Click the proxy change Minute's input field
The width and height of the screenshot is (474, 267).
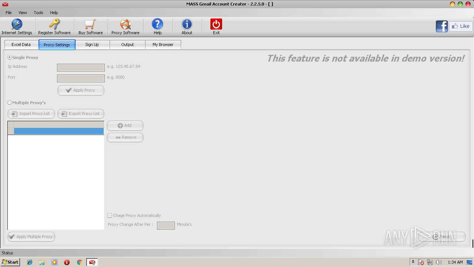[x=166, y=225]
